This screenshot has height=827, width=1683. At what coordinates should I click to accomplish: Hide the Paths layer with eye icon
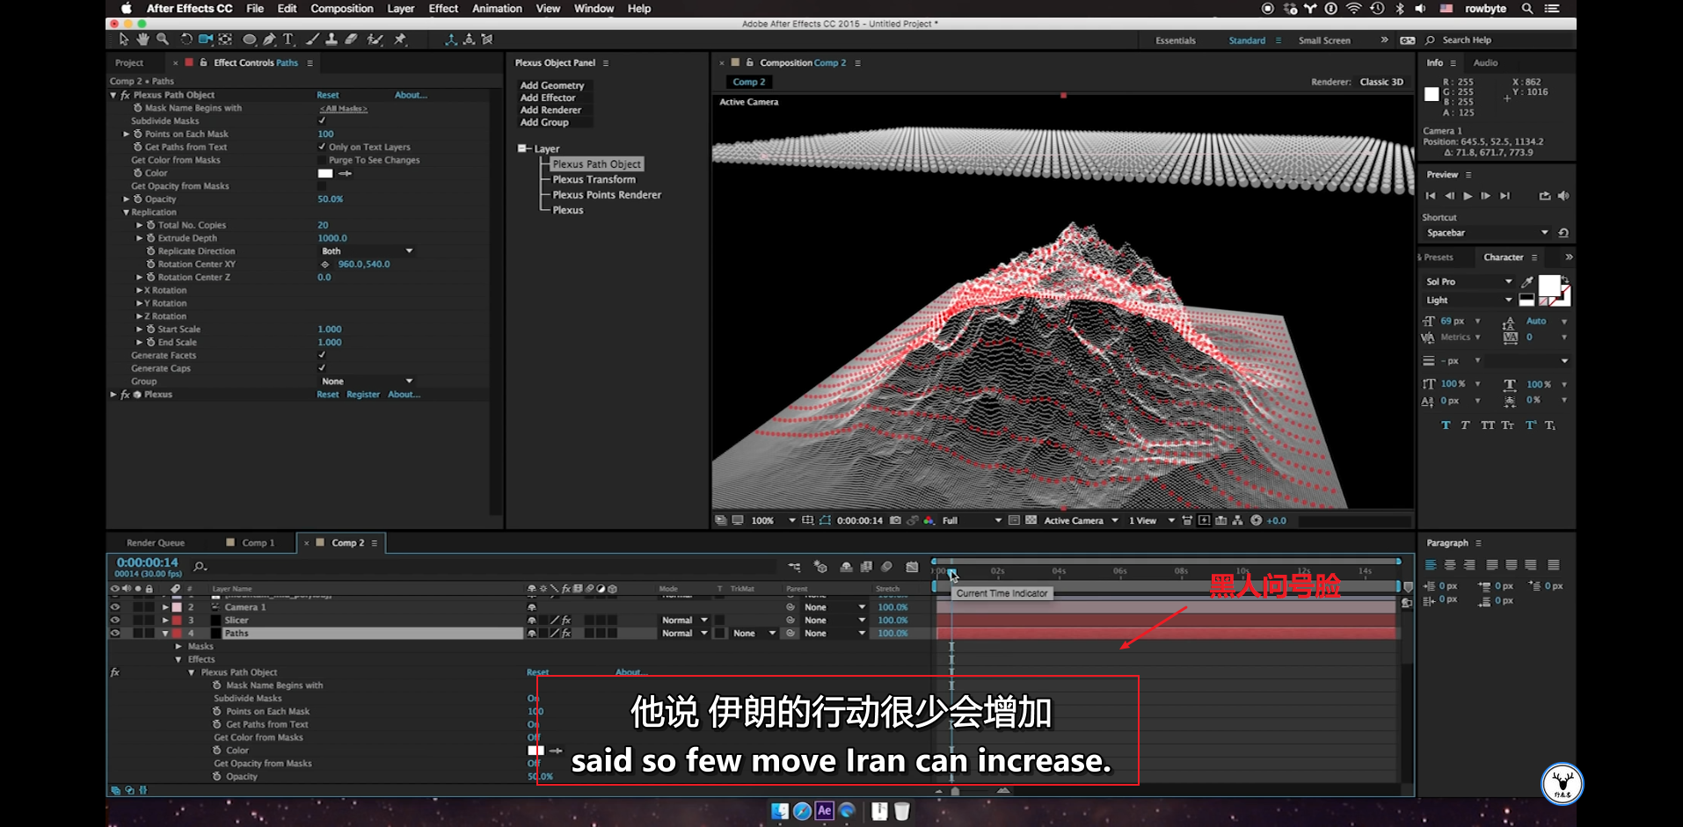114,633
